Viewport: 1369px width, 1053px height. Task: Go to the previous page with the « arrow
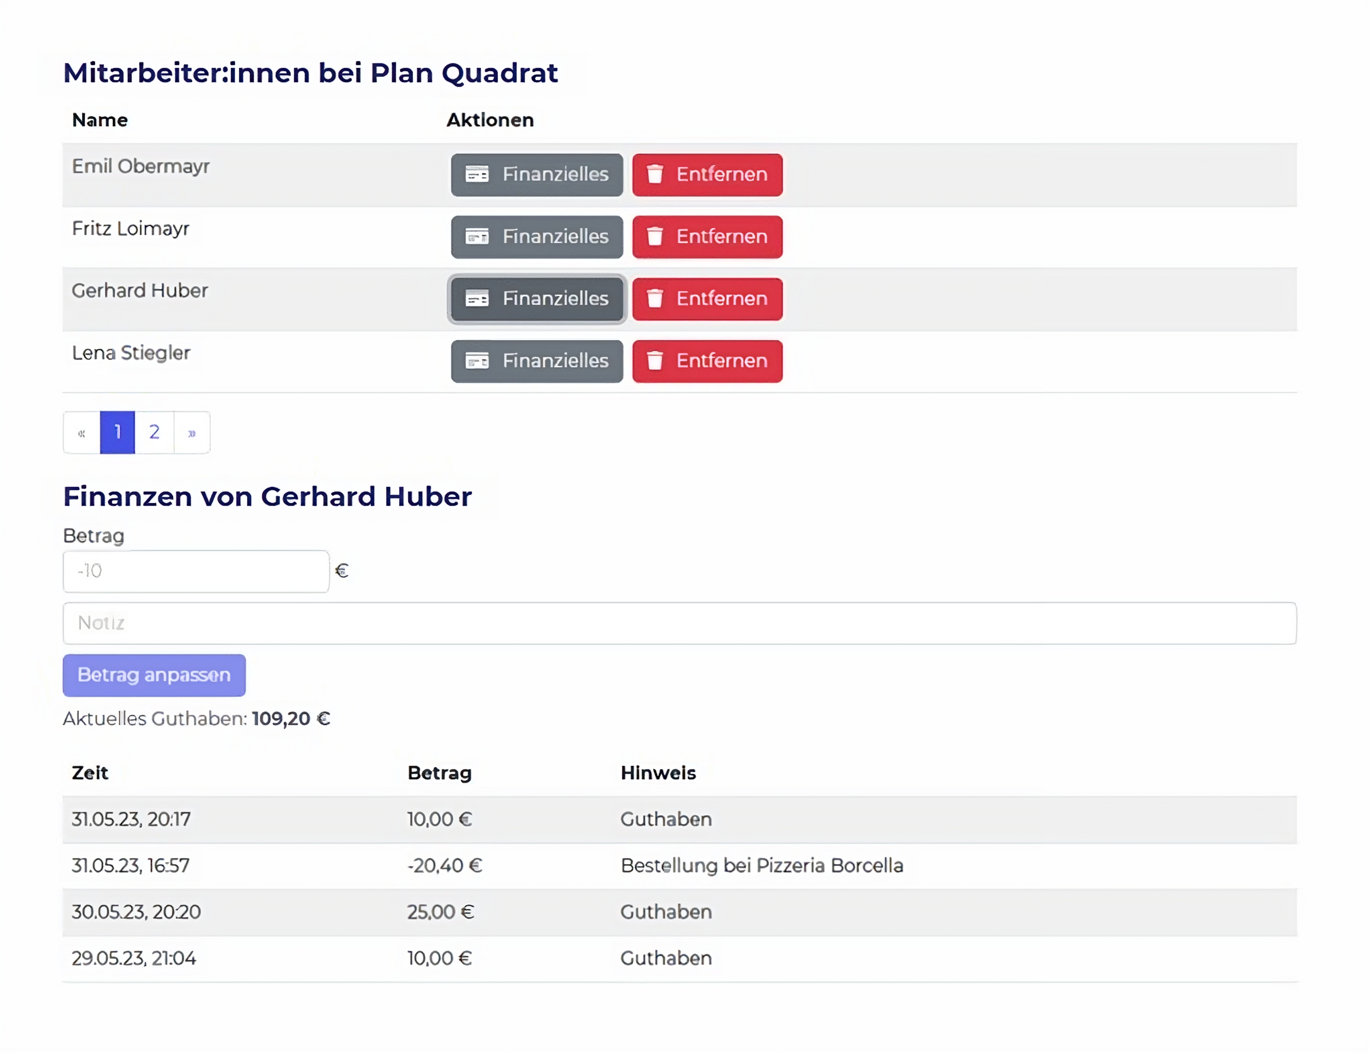81,432
